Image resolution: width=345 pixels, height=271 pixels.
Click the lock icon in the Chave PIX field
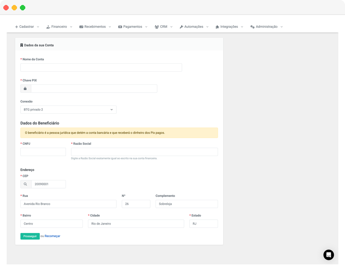pyautogui.click(x=25, y=88)
